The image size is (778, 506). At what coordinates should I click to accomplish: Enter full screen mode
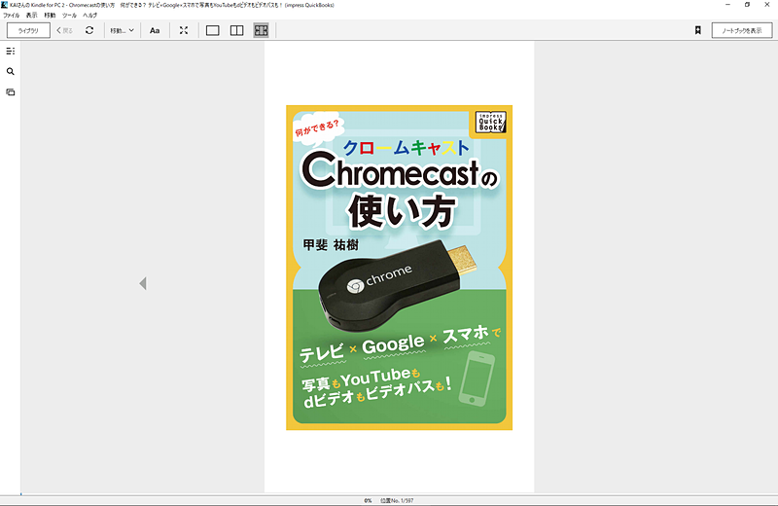click(x=184, y=30)
